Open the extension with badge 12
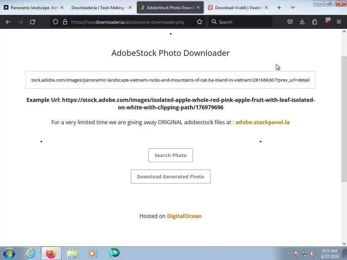Screen dimensions: 347x260 coord(327,21)
